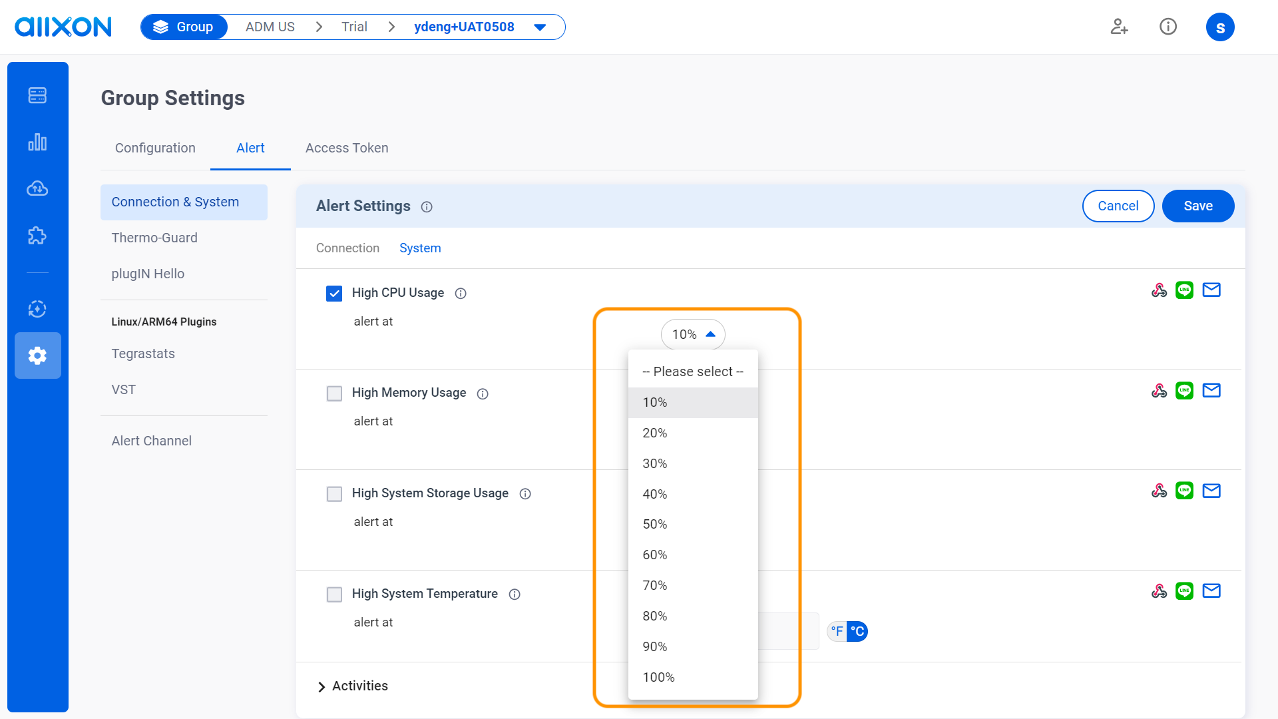1278x719 pixels.
Task: Click the puzzle-piece plugins sidebar icon
Action: point(37,235)
